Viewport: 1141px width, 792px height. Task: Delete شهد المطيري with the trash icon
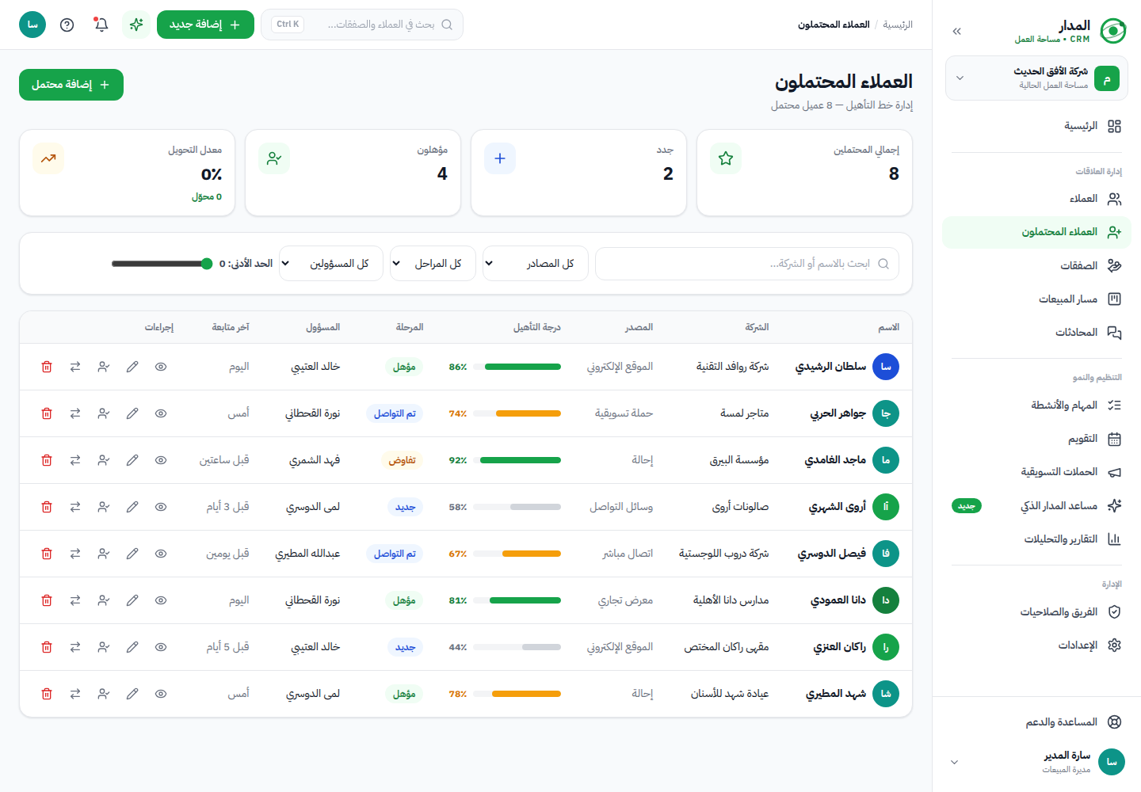click(47, 694)
